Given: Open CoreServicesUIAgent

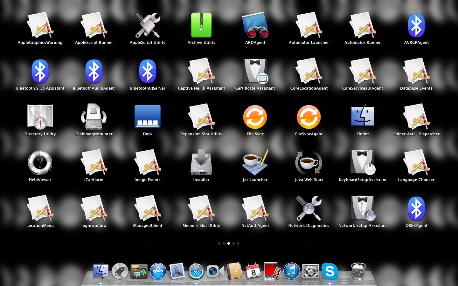Looking at the screenshot, I should click(363, 71).
